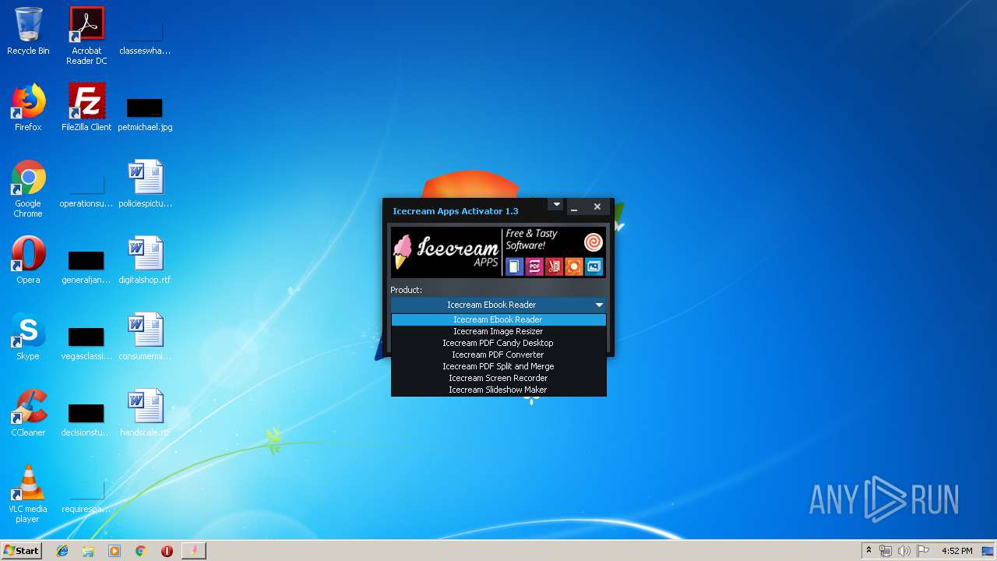Click the red PDF Split icon in banner
997x561 pixels.
(554, 266)
